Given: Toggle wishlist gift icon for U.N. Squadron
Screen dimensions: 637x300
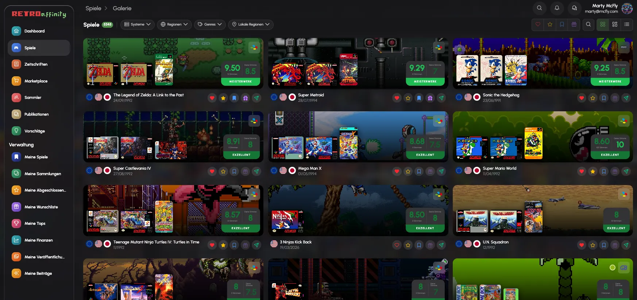Looking at the screenshot, I should tap(615, 245).
